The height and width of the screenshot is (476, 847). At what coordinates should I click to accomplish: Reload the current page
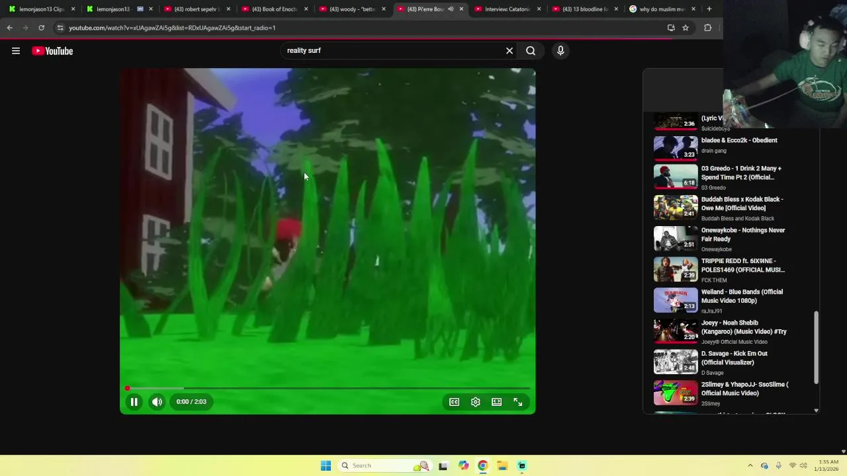(41, 28)
